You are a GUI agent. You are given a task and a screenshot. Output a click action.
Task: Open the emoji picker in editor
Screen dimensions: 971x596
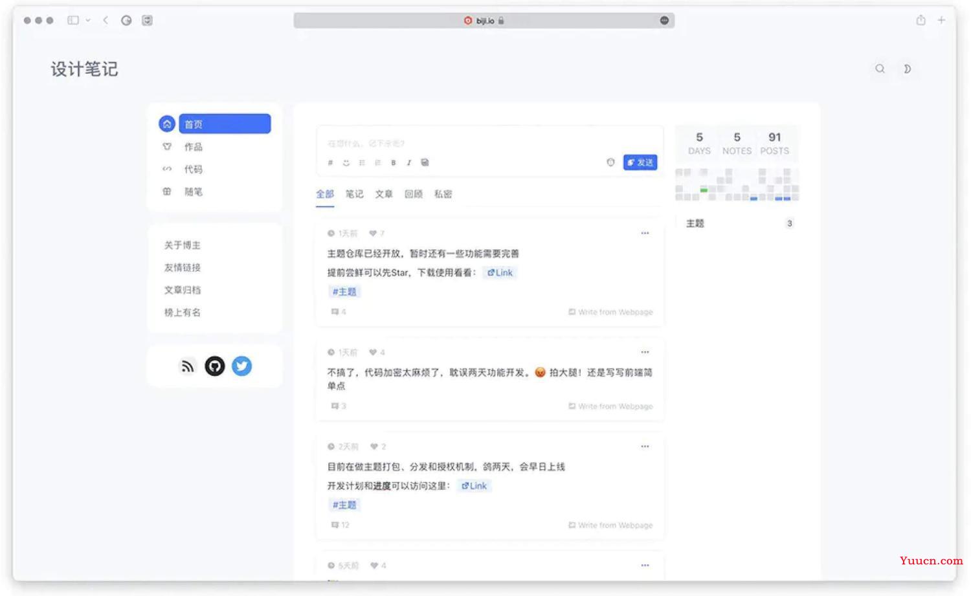click(346, 163)
